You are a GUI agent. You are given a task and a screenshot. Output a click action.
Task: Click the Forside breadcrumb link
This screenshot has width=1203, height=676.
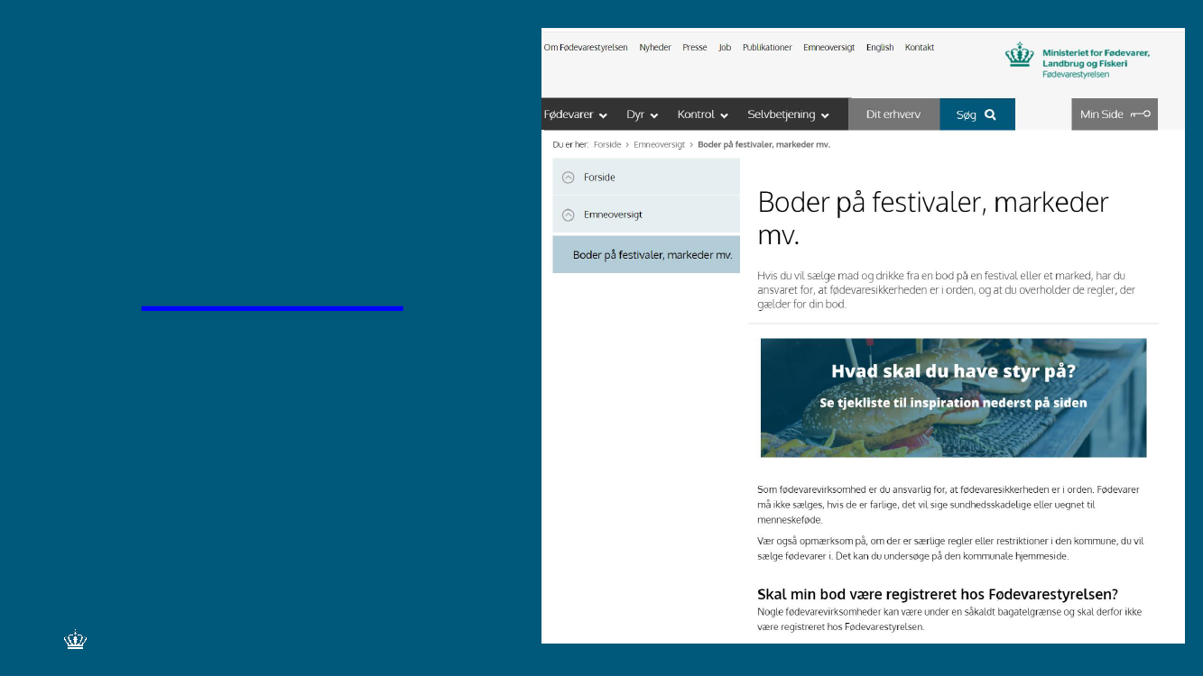607,144
